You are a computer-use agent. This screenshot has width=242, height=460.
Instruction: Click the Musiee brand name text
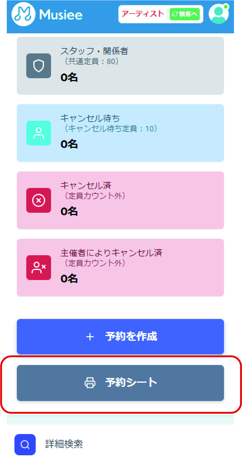coord(61,15)
